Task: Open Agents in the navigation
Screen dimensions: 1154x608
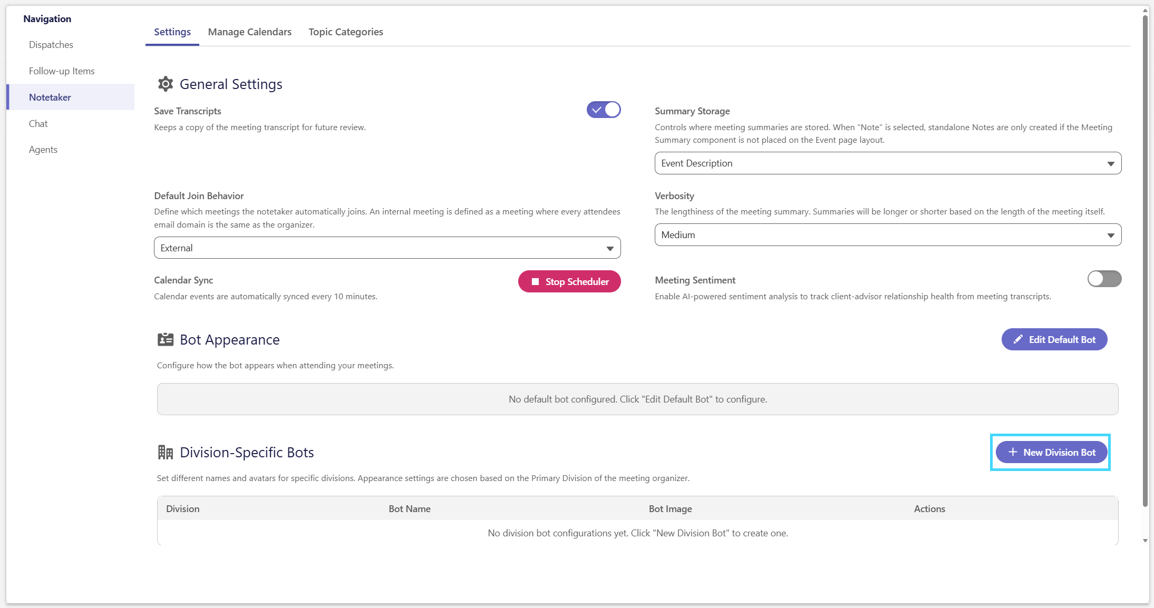Action: click(71, 149)
